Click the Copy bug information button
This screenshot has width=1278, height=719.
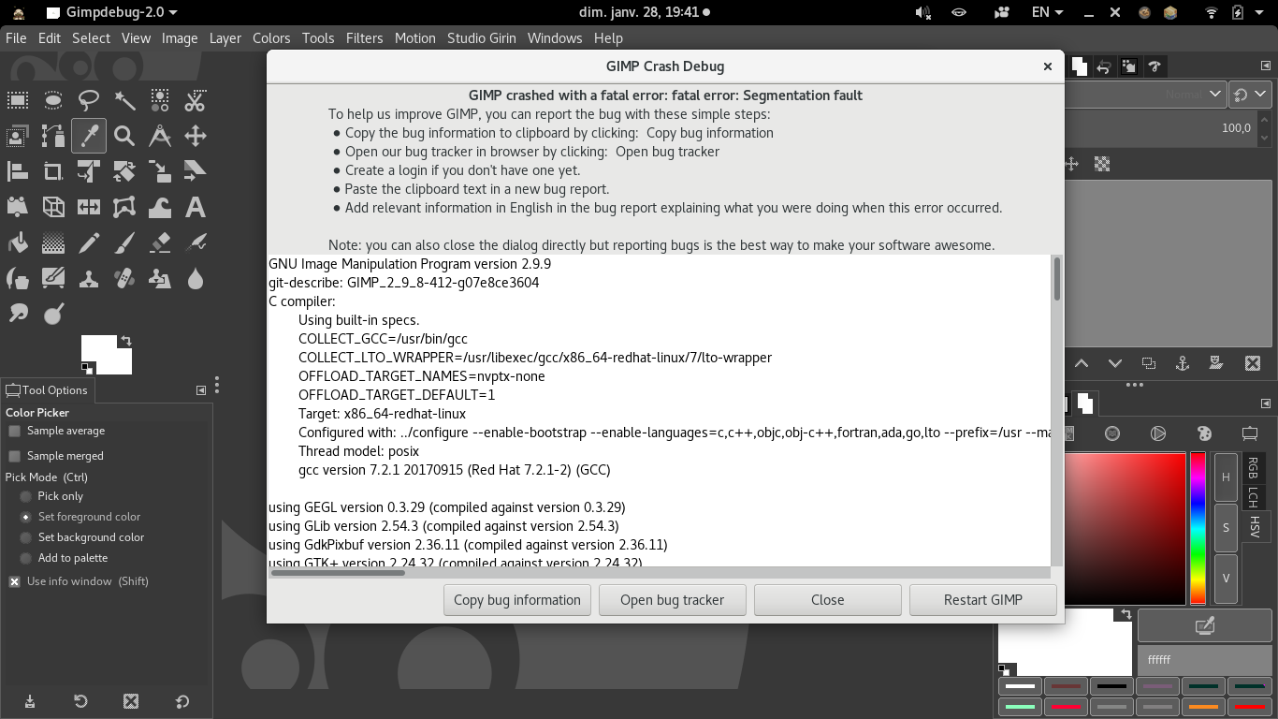517,600
